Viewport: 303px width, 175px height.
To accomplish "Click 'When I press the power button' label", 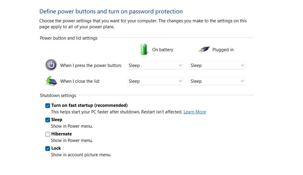I will [x=91, y=65].
